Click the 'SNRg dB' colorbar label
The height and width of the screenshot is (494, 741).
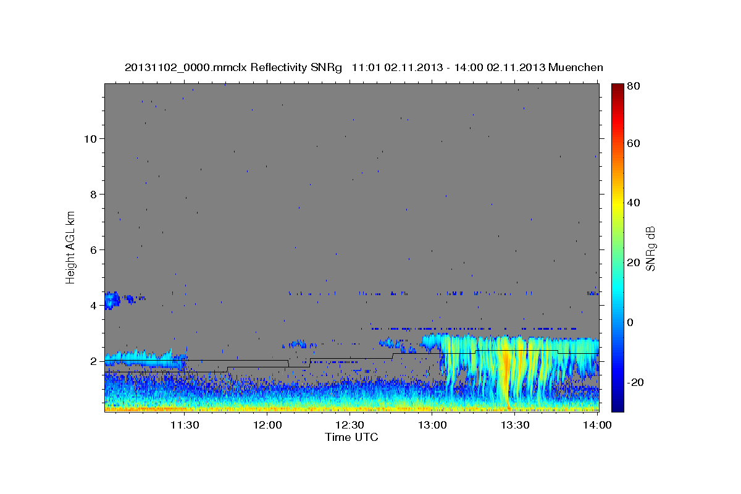pos(650,249)
